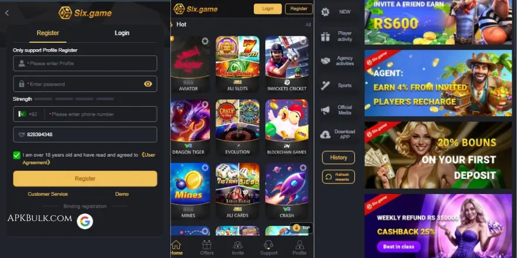Favorite the Aviator game with star icon
This screenshot has height=258, width=517.
tap(205, 41)
